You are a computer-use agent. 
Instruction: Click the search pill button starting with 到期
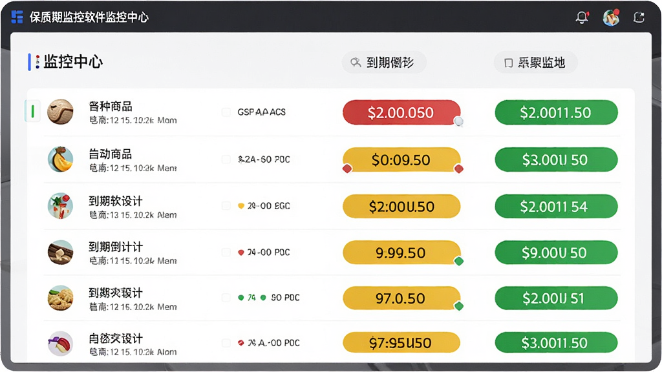(x=384, y=63)
